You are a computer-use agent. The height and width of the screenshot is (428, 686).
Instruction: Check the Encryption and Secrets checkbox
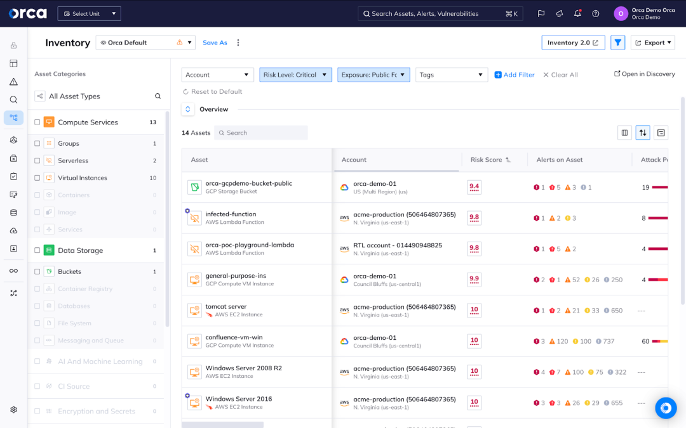[x=37, y=411]
